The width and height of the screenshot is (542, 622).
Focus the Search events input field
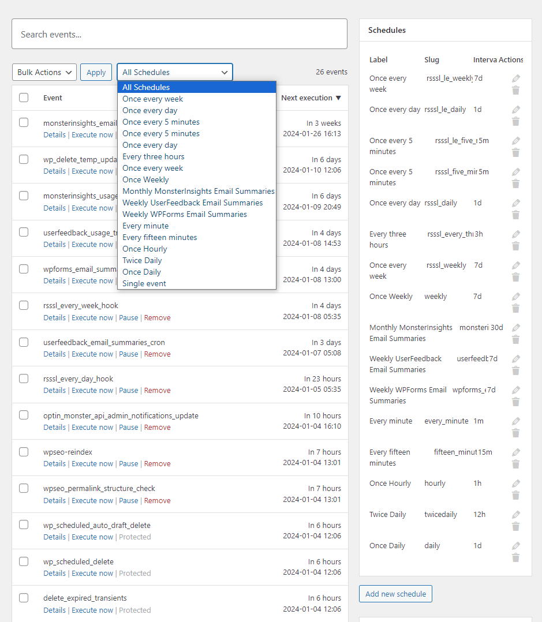point(180,34)
